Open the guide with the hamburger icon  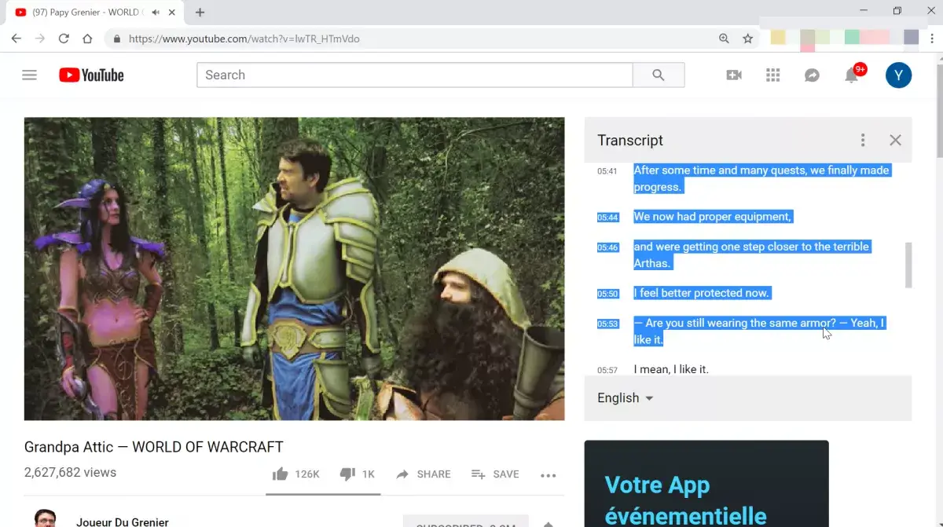point(29,75)
